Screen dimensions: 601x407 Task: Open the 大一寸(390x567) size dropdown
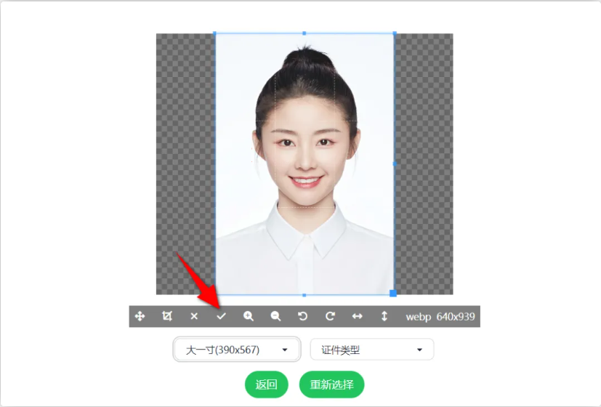(237, 350)
